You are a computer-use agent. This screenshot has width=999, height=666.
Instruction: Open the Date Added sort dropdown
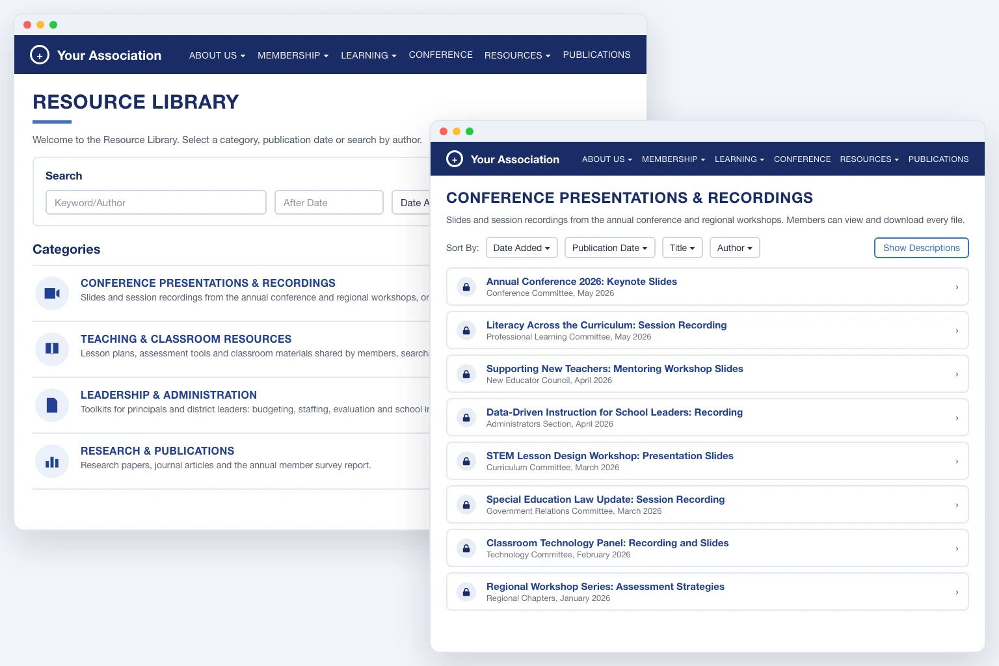(x=522, y=248)
